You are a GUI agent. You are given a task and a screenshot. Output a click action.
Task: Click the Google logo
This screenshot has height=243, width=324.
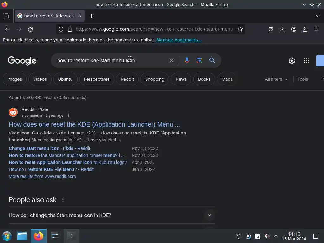click(22, 61)
